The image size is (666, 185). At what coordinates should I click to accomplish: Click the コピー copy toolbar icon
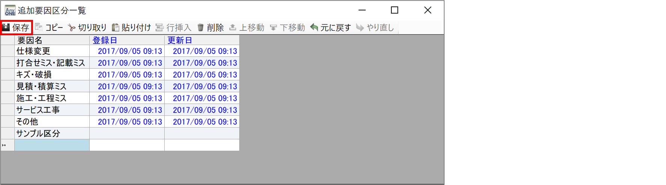pos(39,27)
